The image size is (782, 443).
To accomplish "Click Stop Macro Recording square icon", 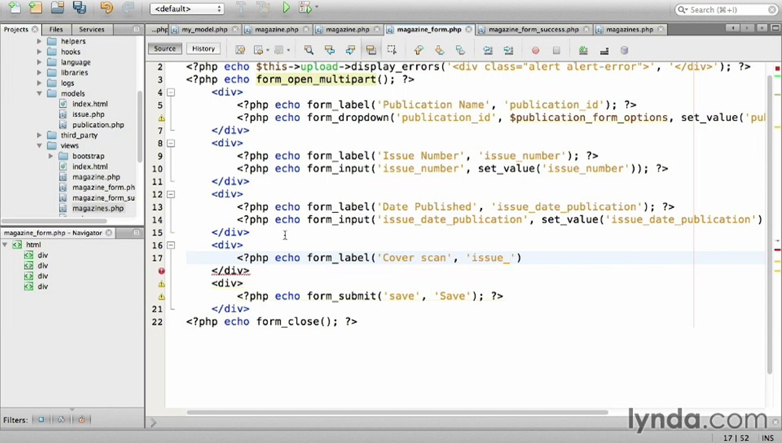I will click(x=556, y=50).
